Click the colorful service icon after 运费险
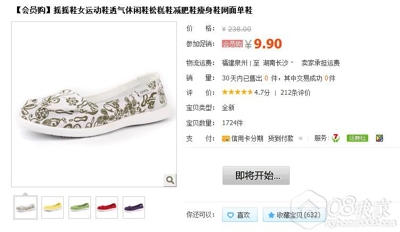This screenshot has height=232, width=400. [x=380, y=138]
